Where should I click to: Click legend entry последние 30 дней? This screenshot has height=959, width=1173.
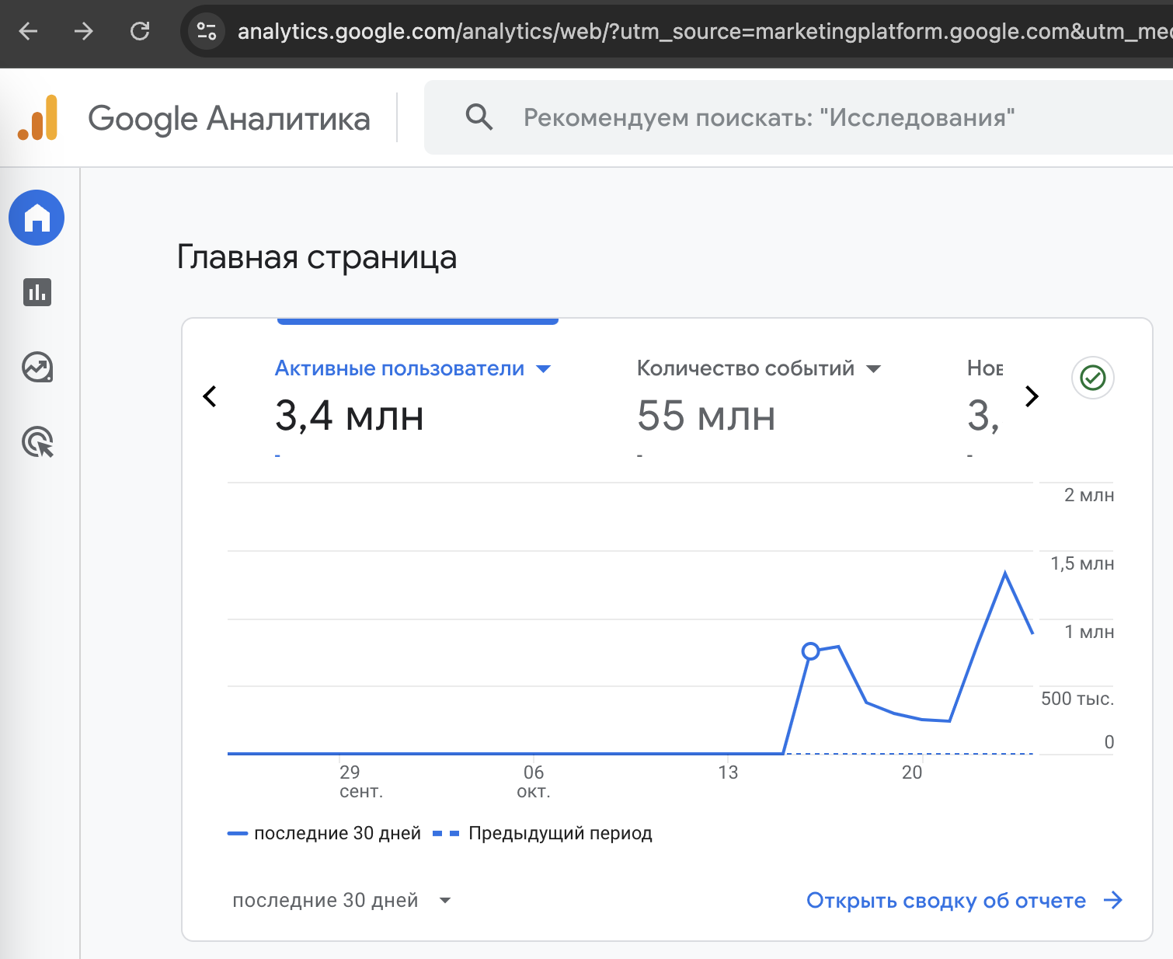point(324,833)
